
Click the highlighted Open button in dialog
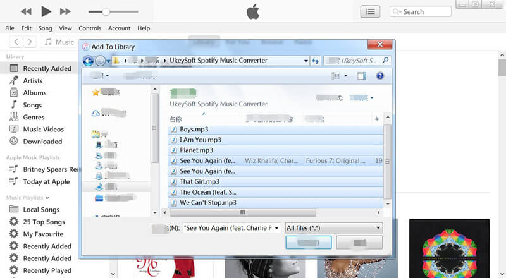point(309,243)
